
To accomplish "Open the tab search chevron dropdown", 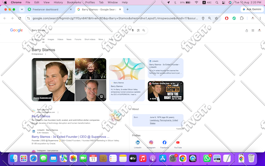I will click(22, 9).
